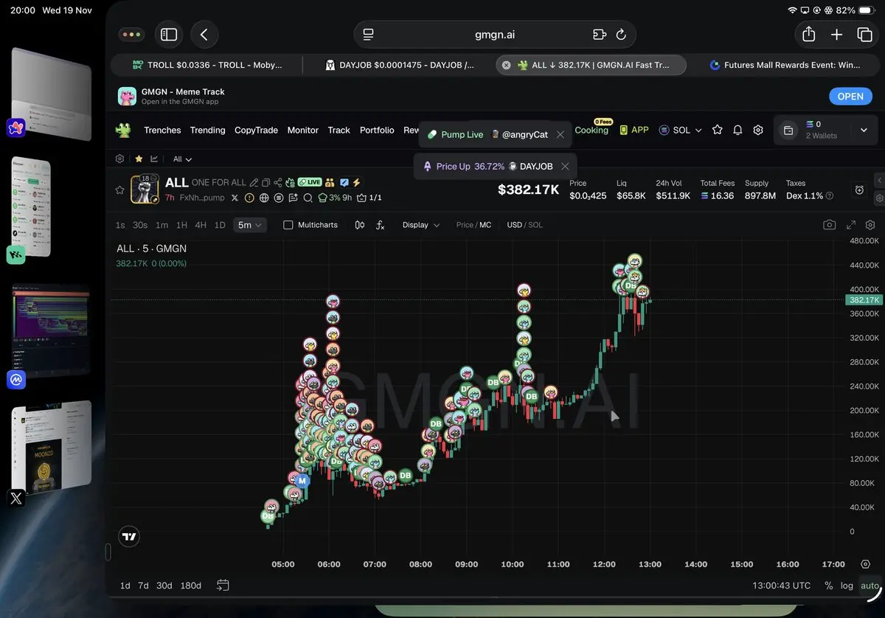Click the price alert clock icon

(859, 190)
